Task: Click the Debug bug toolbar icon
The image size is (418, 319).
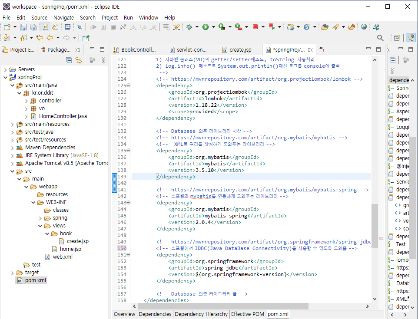Action: pos(189,27)
